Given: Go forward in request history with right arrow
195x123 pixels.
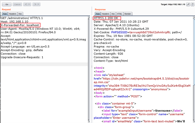Looking at the screenshot, I should [35, 4].
